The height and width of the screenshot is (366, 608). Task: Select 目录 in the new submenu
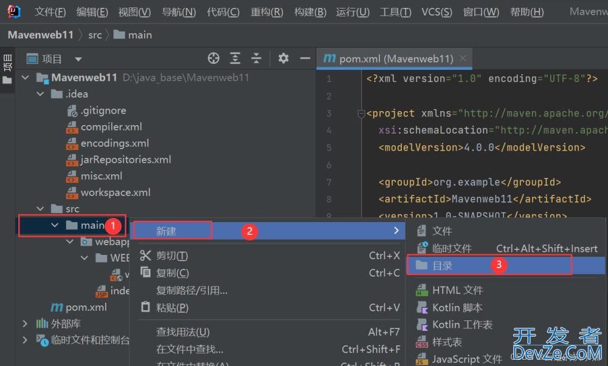pyautogui.click(x=506, y=266)
